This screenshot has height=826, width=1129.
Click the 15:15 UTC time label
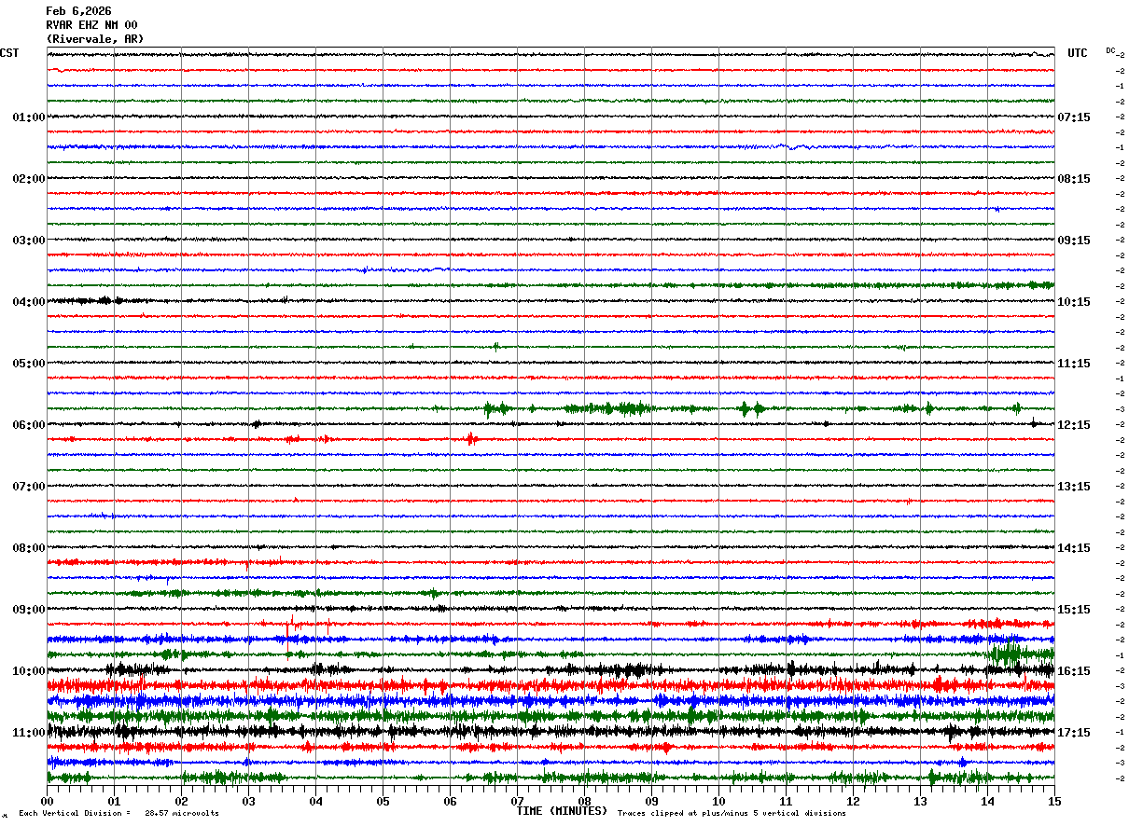[x=1074, y=610]
